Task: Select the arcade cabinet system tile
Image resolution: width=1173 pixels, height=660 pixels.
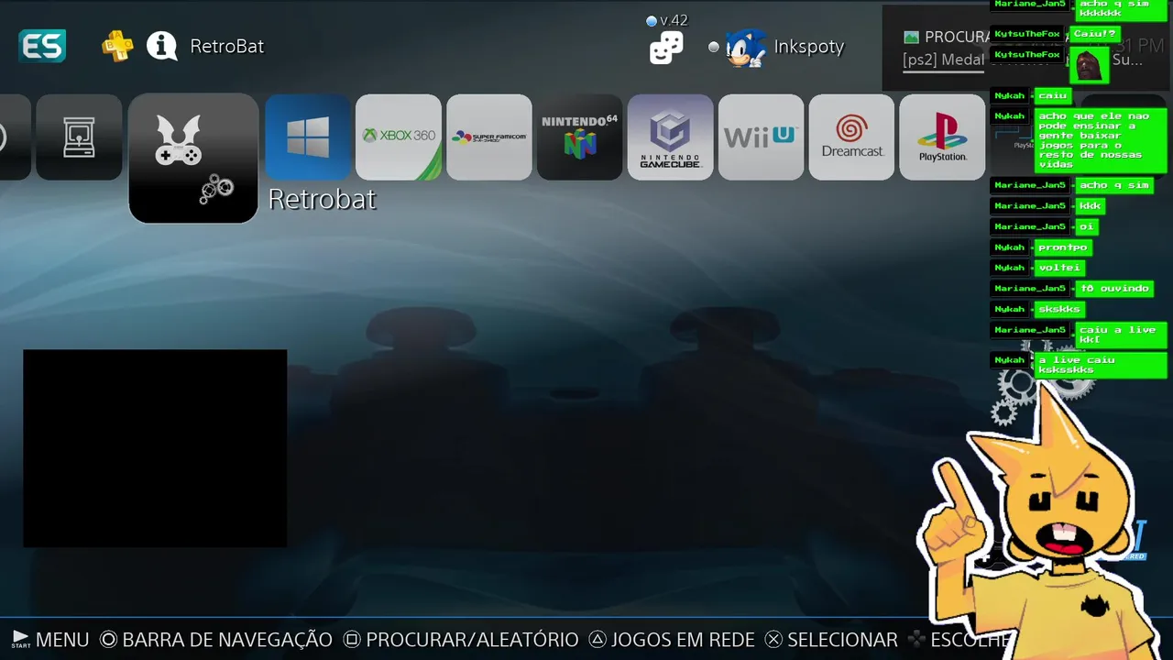Action: (x=79, y=137)
